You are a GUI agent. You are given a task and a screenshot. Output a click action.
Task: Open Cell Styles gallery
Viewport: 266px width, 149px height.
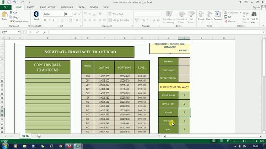click(191, 17)
